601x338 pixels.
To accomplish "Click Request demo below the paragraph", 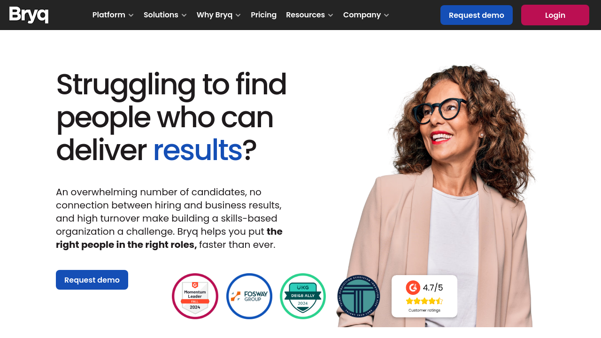I will click(x=92, y=280).
